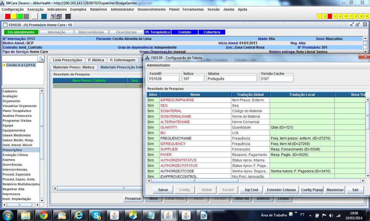370x221 pixels.
Task: Click the Índice input field
Action: tap(193, 79)
